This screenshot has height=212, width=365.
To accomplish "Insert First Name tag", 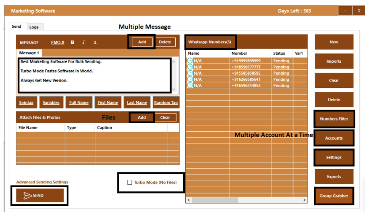I will (x=108, y=102).
